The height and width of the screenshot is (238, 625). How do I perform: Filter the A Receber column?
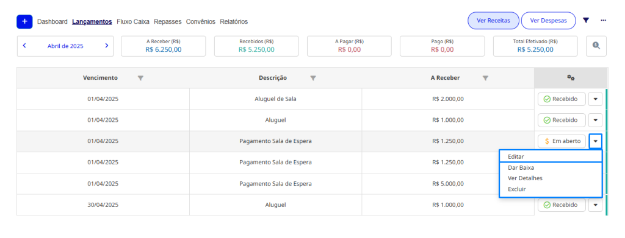coord(485,79)
